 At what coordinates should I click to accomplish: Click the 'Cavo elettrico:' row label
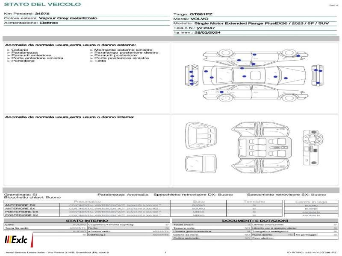[x=263, y=238]
